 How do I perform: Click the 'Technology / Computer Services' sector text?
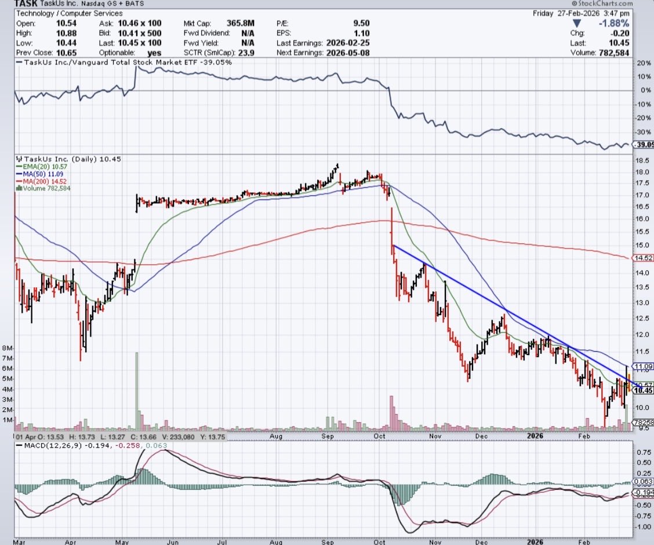tap(69, 13)
